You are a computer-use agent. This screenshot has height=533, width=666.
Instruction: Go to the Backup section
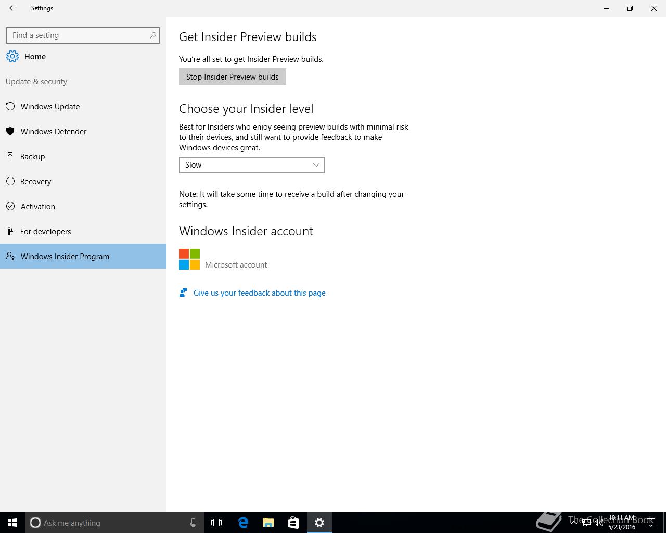83,156
